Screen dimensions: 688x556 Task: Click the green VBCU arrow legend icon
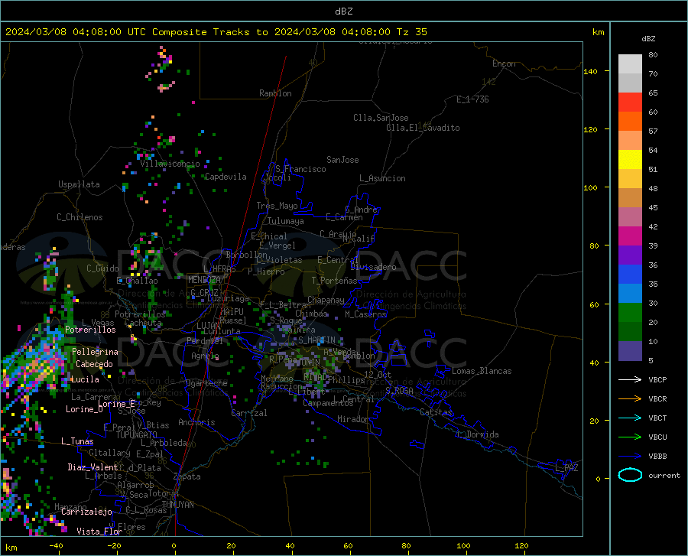pos(630,437)
